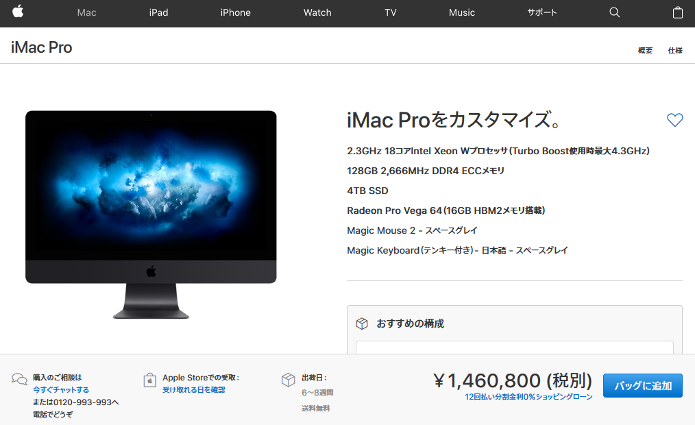Open the Mac menu item
The height and width of the screenshot is (425, 695).
[86, 12]
